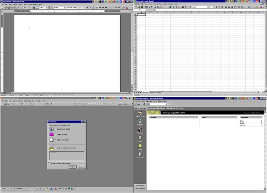Click the Copy icon in Excel toolbar
This screenshot has height=193, width=267.
coord(159,7)
